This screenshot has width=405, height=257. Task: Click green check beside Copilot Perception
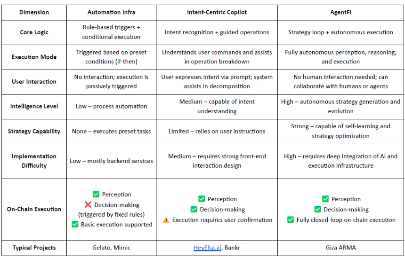tap(202, 199)
